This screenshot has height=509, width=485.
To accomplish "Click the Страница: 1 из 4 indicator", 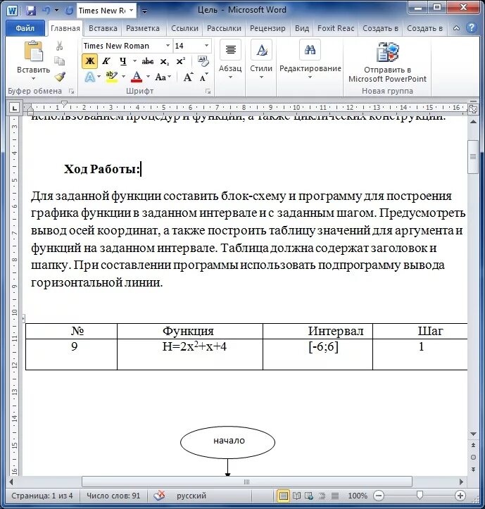I will 42,496.
